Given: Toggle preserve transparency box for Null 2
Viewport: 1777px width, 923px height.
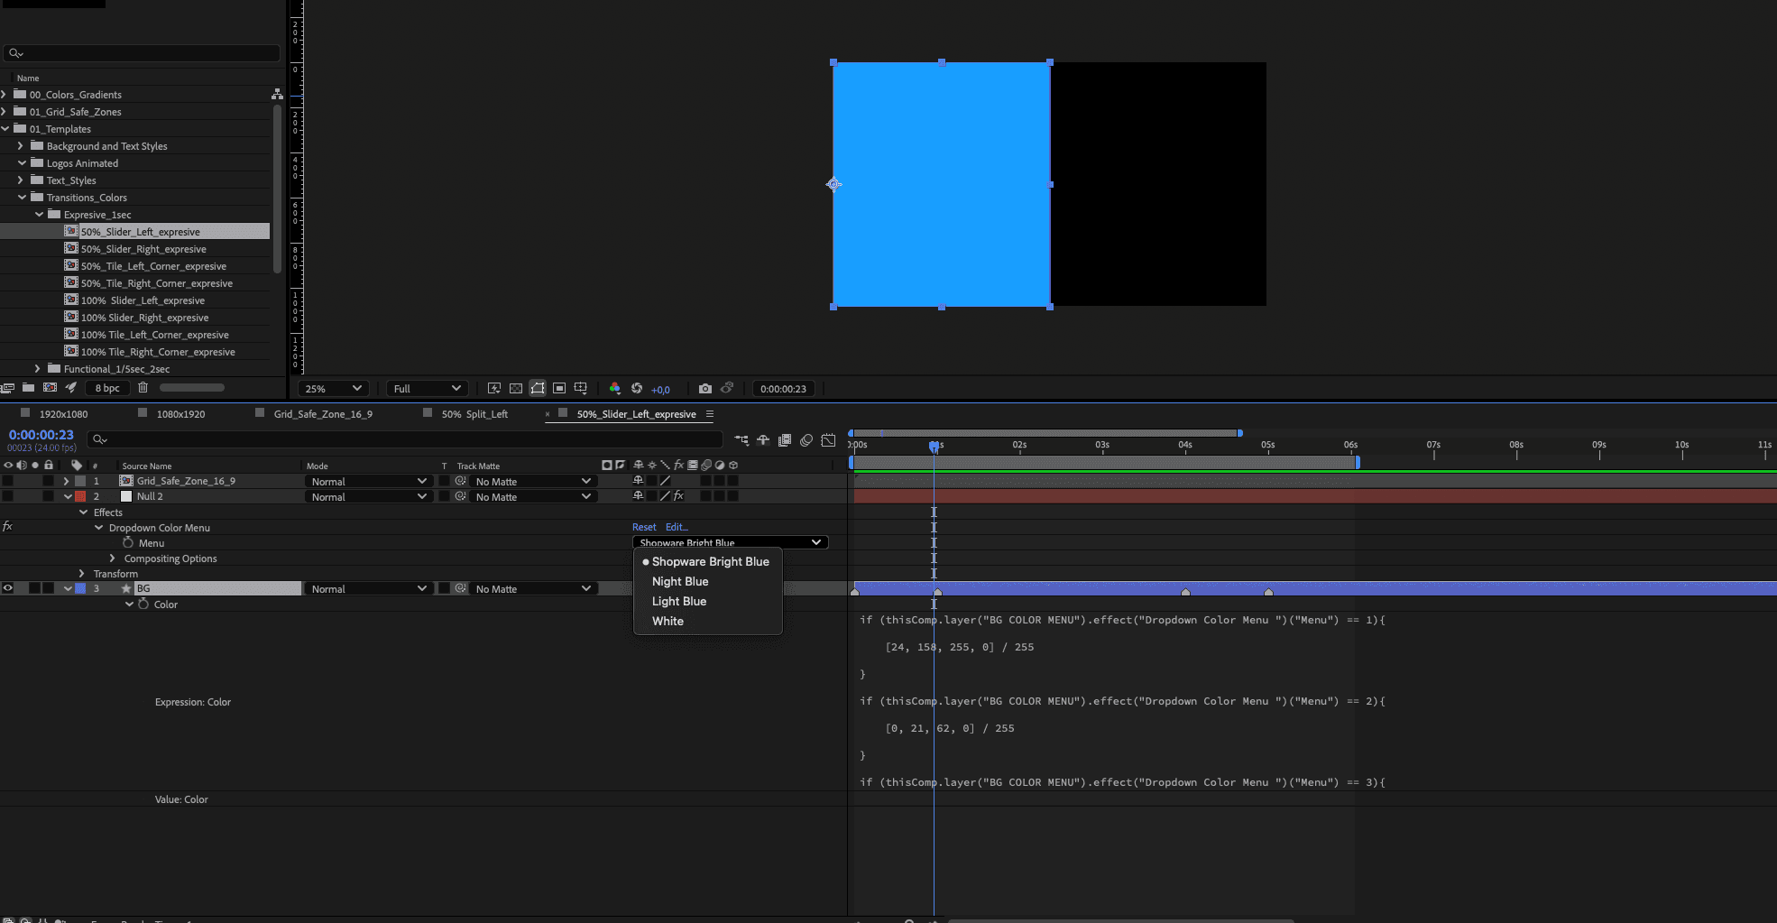Looking at the screenshot, I should (444, 496).
